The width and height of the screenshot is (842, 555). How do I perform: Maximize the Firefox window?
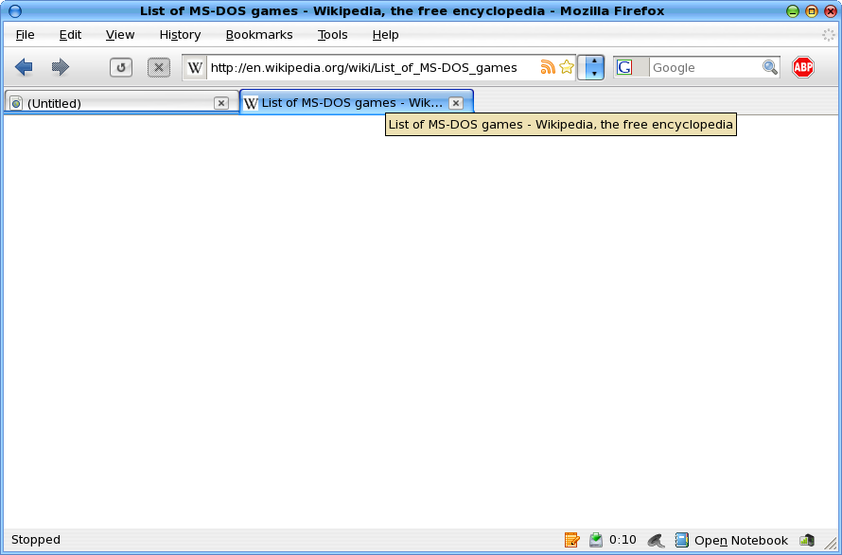pos(812,10)
